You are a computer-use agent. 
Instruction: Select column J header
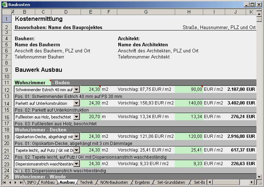point(235,12)
